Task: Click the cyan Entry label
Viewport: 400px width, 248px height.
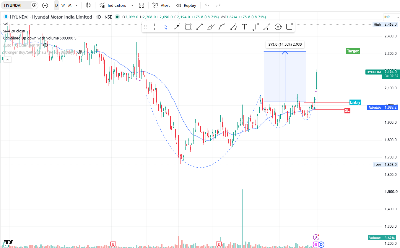Action: 355,102
